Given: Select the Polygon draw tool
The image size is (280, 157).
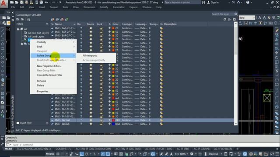Looking at the screenshot, I should 2,44.
